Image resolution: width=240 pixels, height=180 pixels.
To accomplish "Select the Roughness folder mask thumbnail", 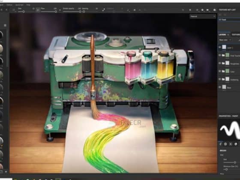I will [228, 63].
